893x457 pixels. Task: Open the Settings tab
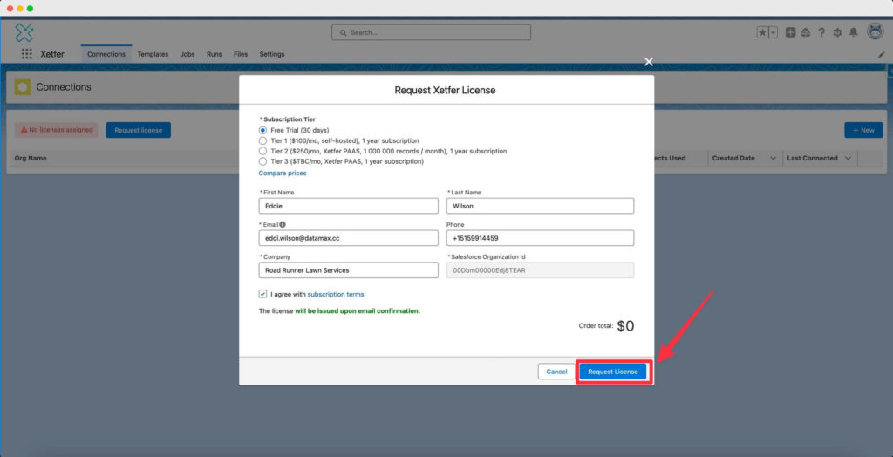[272, 54]
